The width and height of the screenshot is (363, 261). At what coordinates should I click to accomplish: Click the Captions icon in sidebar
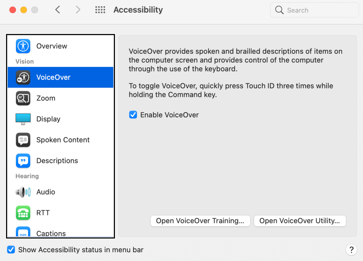pyautogui.click(x=23, y=232)
